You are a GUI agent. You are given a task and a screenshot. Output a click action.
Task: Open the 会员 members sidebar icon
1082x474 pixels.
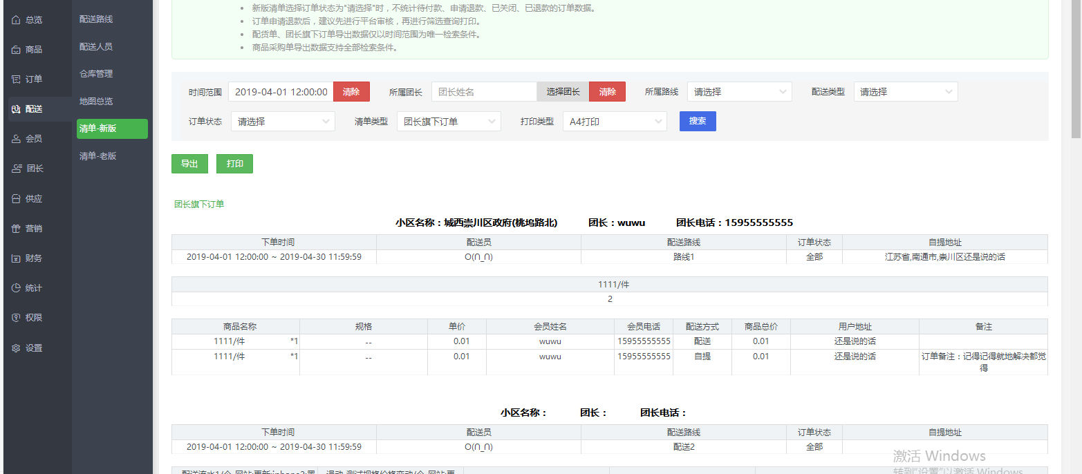pyautogui.click(x=16, y=139)
